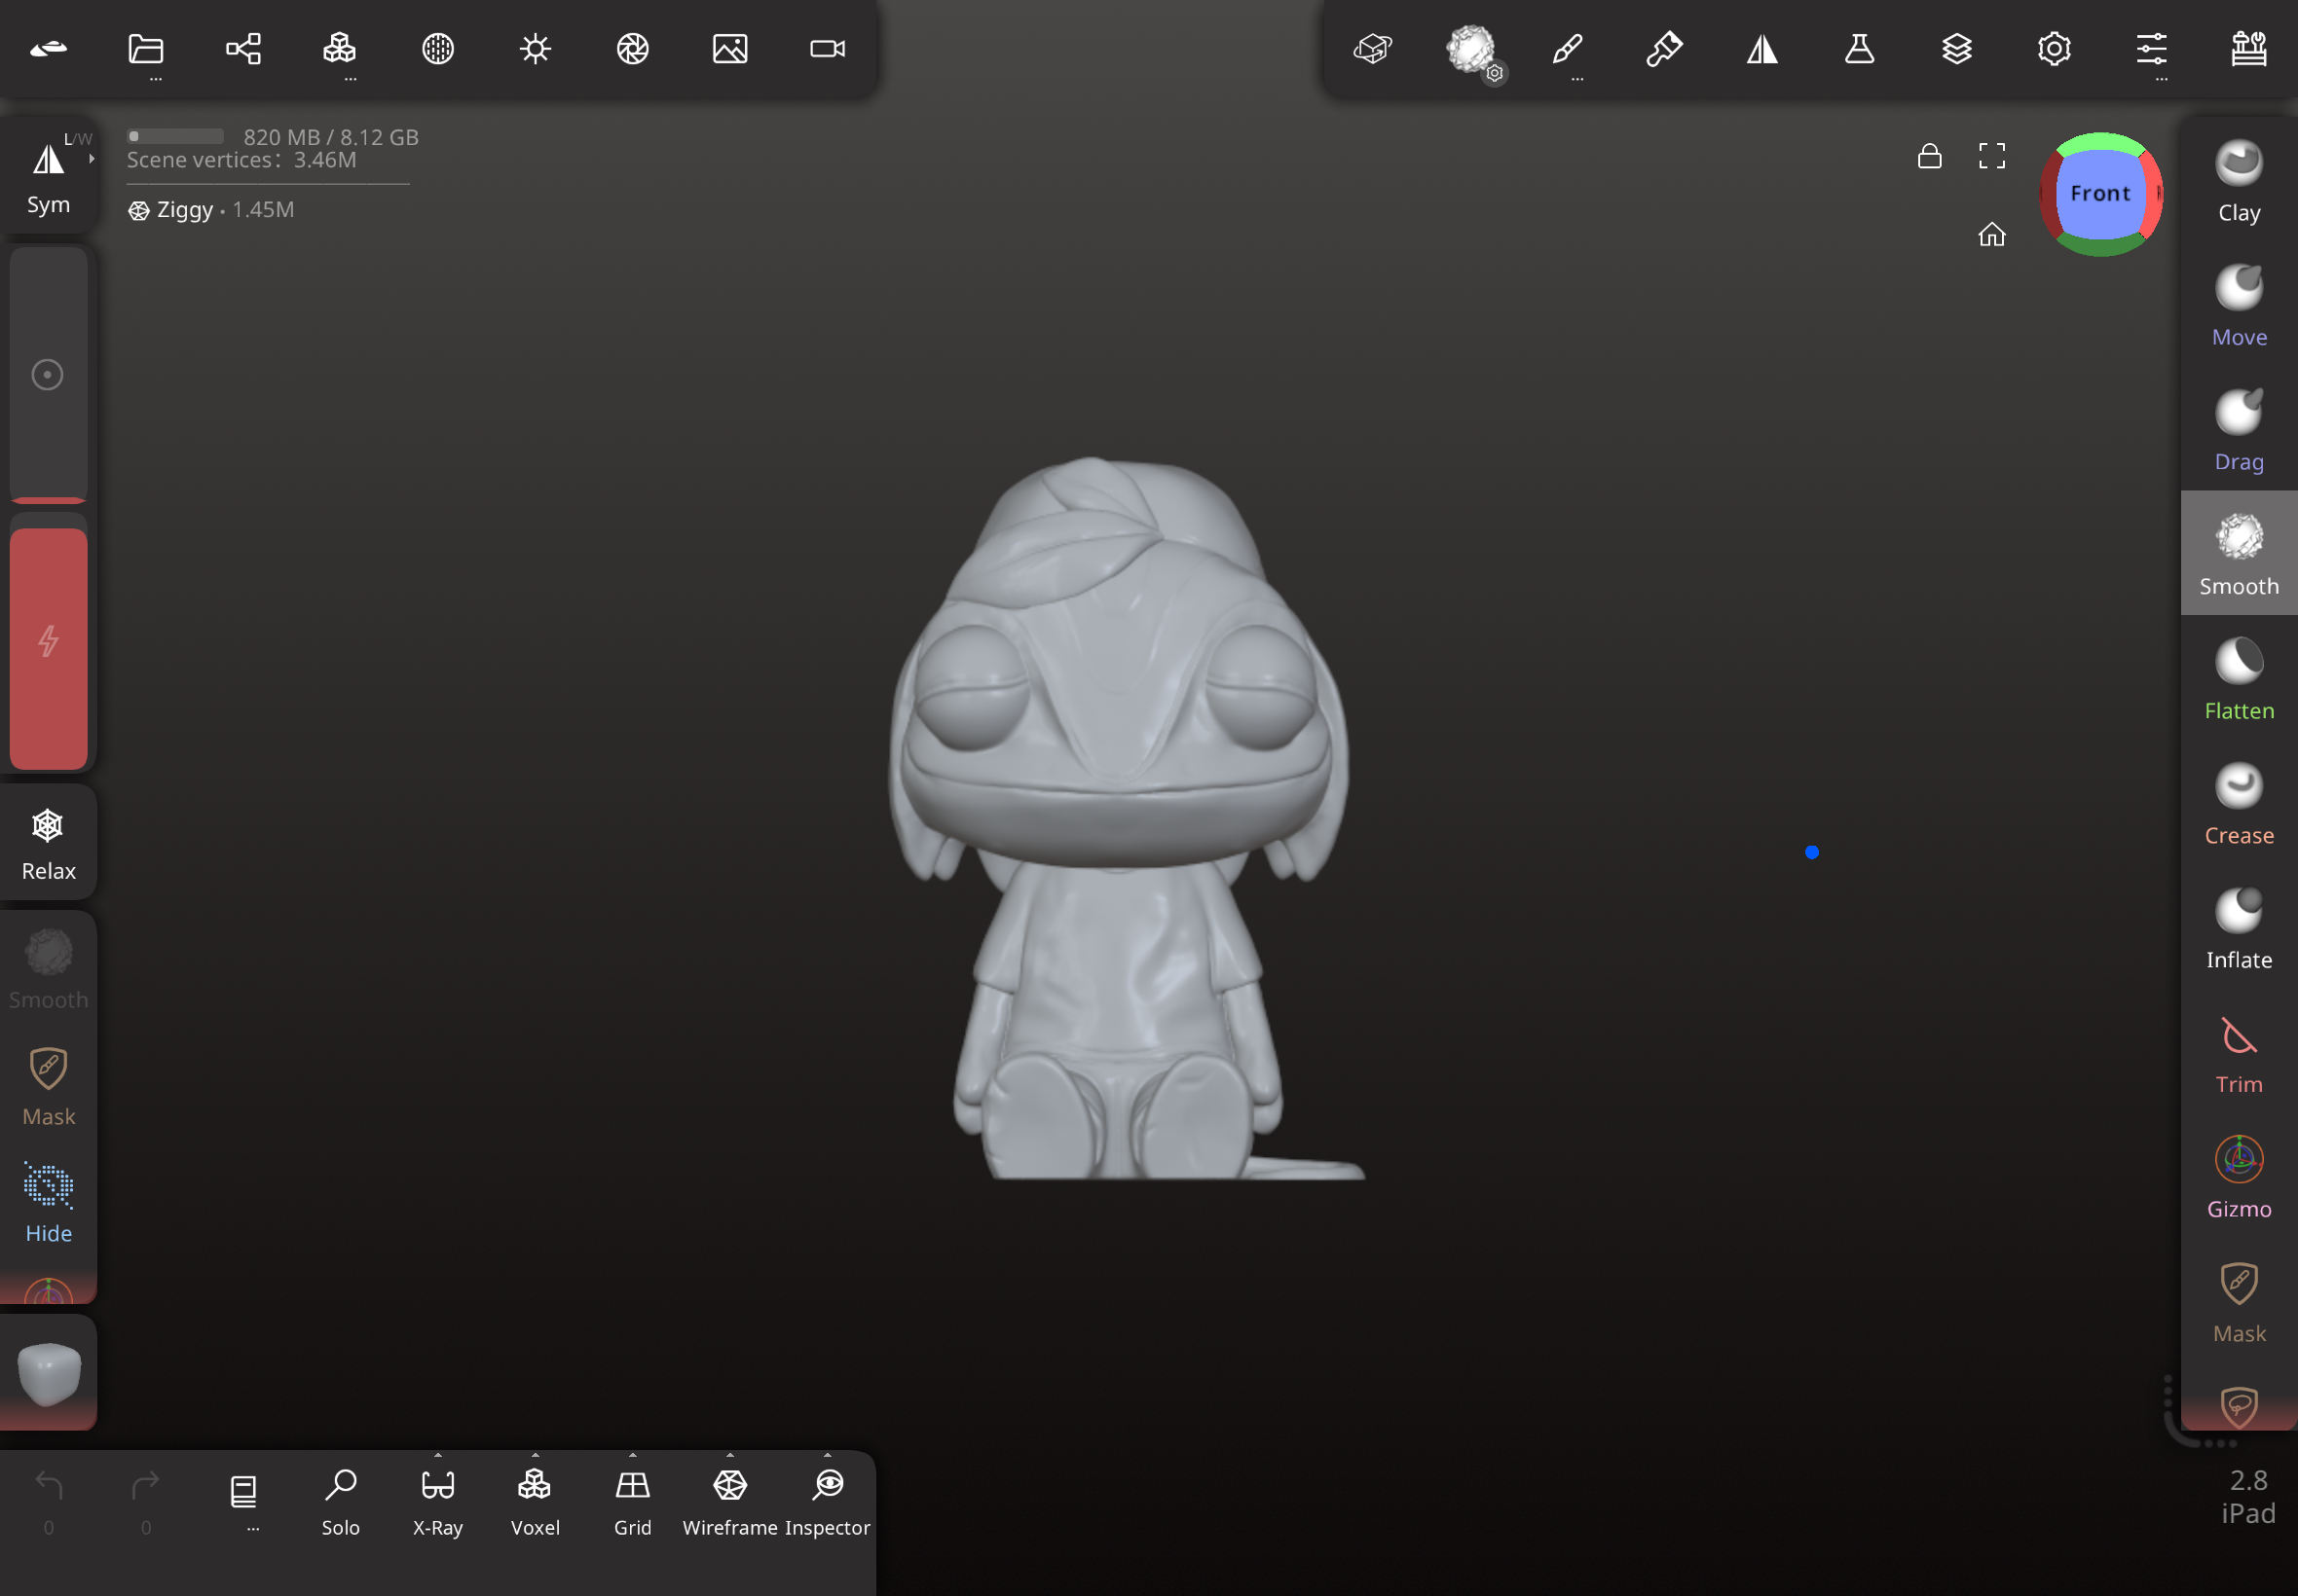This screenshot has height=1596, width=2298.
Task: Expand Voxel remesh options
Action: (x=536, y=1455)
